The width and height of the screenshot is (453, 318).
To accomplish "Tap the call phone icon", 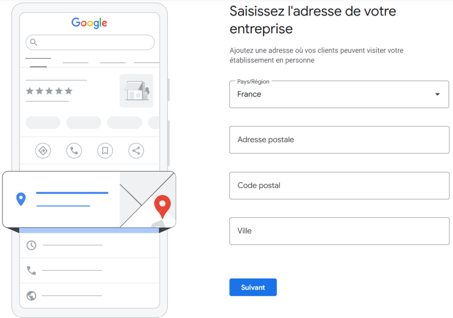I will [x=74, y=150].
